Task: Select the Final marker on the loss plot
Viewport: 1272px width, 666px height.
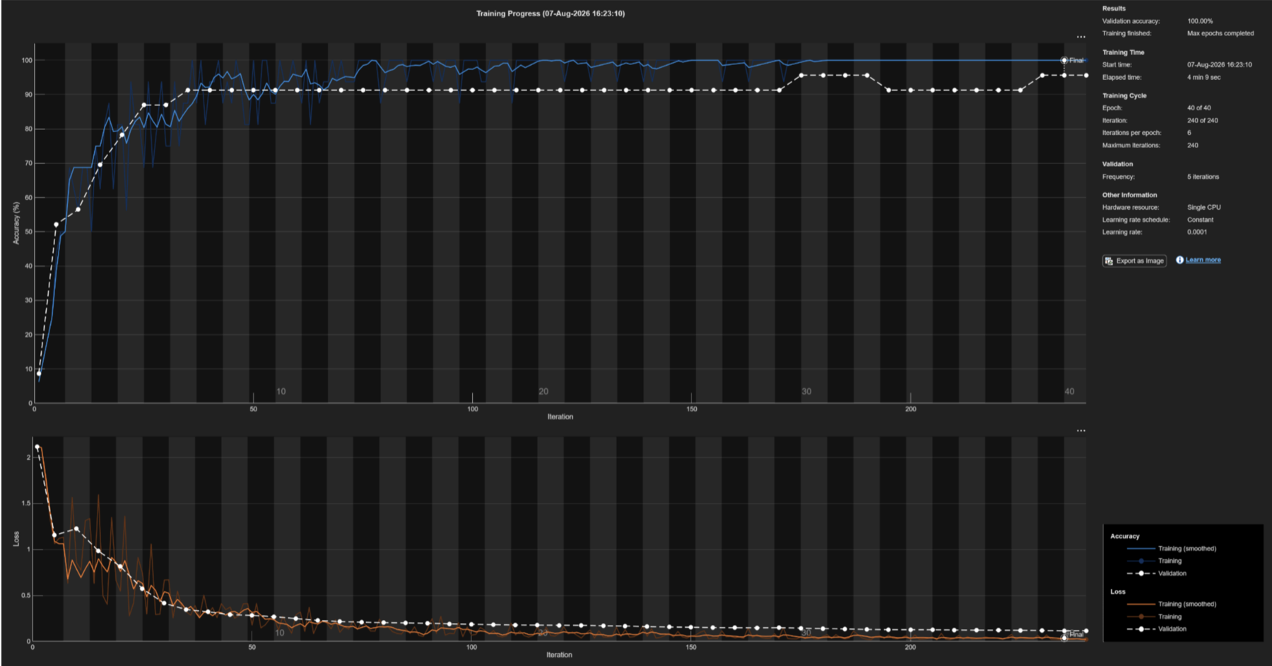Action: point(1064,638)
